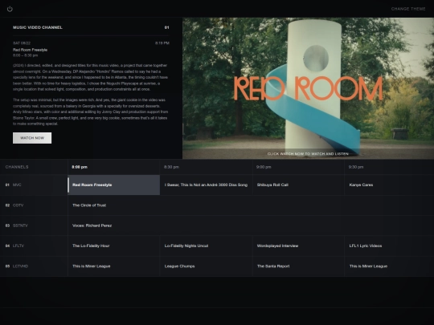Click the CHANGE THEME link
Viewport: 434px width, 325px height.
(x=408, y=9)
